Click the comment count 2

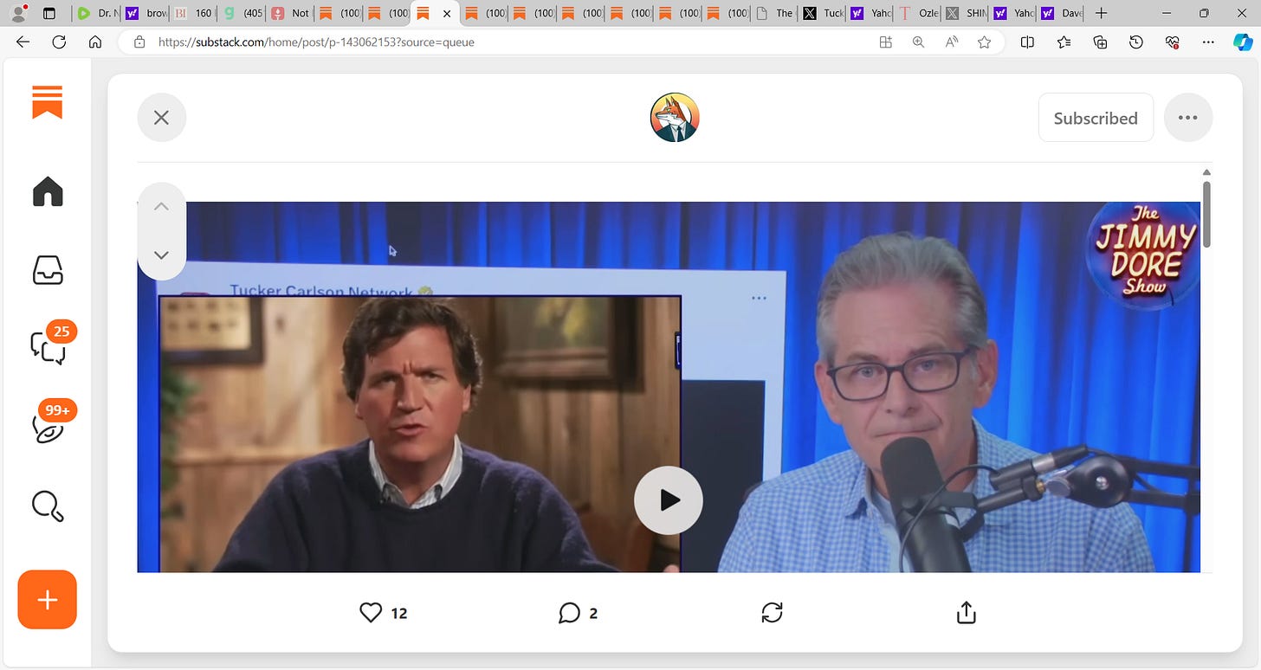click(x=593, y=613)
